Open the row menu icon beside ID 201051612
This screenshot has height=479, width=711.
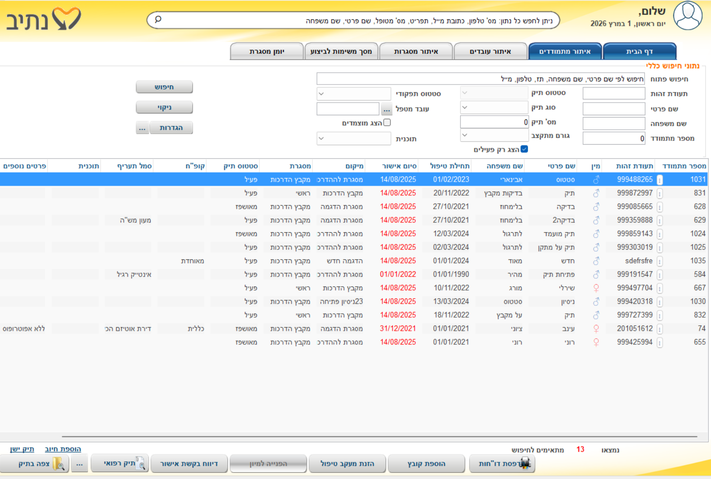click(x=659, y=329)
